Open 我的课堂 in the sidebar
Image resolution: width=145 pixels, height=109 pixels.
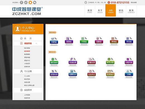(x=27, y=48)
